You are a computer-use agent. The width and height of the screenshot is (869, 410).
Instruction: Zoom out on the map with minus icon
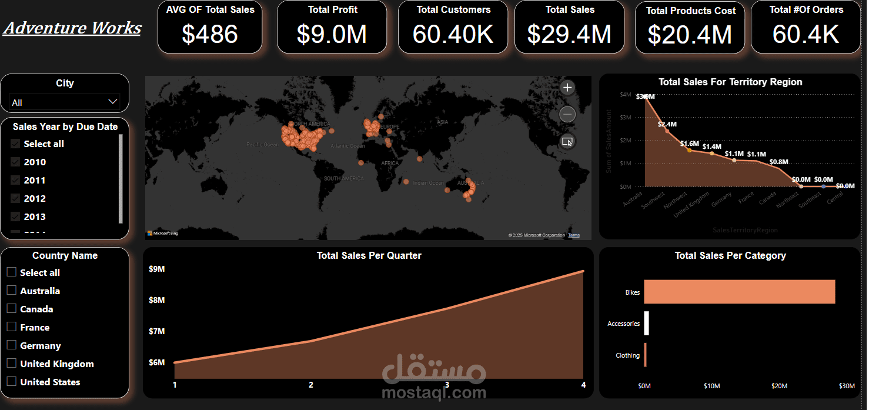pyautogui.click(x=567, y=114)
